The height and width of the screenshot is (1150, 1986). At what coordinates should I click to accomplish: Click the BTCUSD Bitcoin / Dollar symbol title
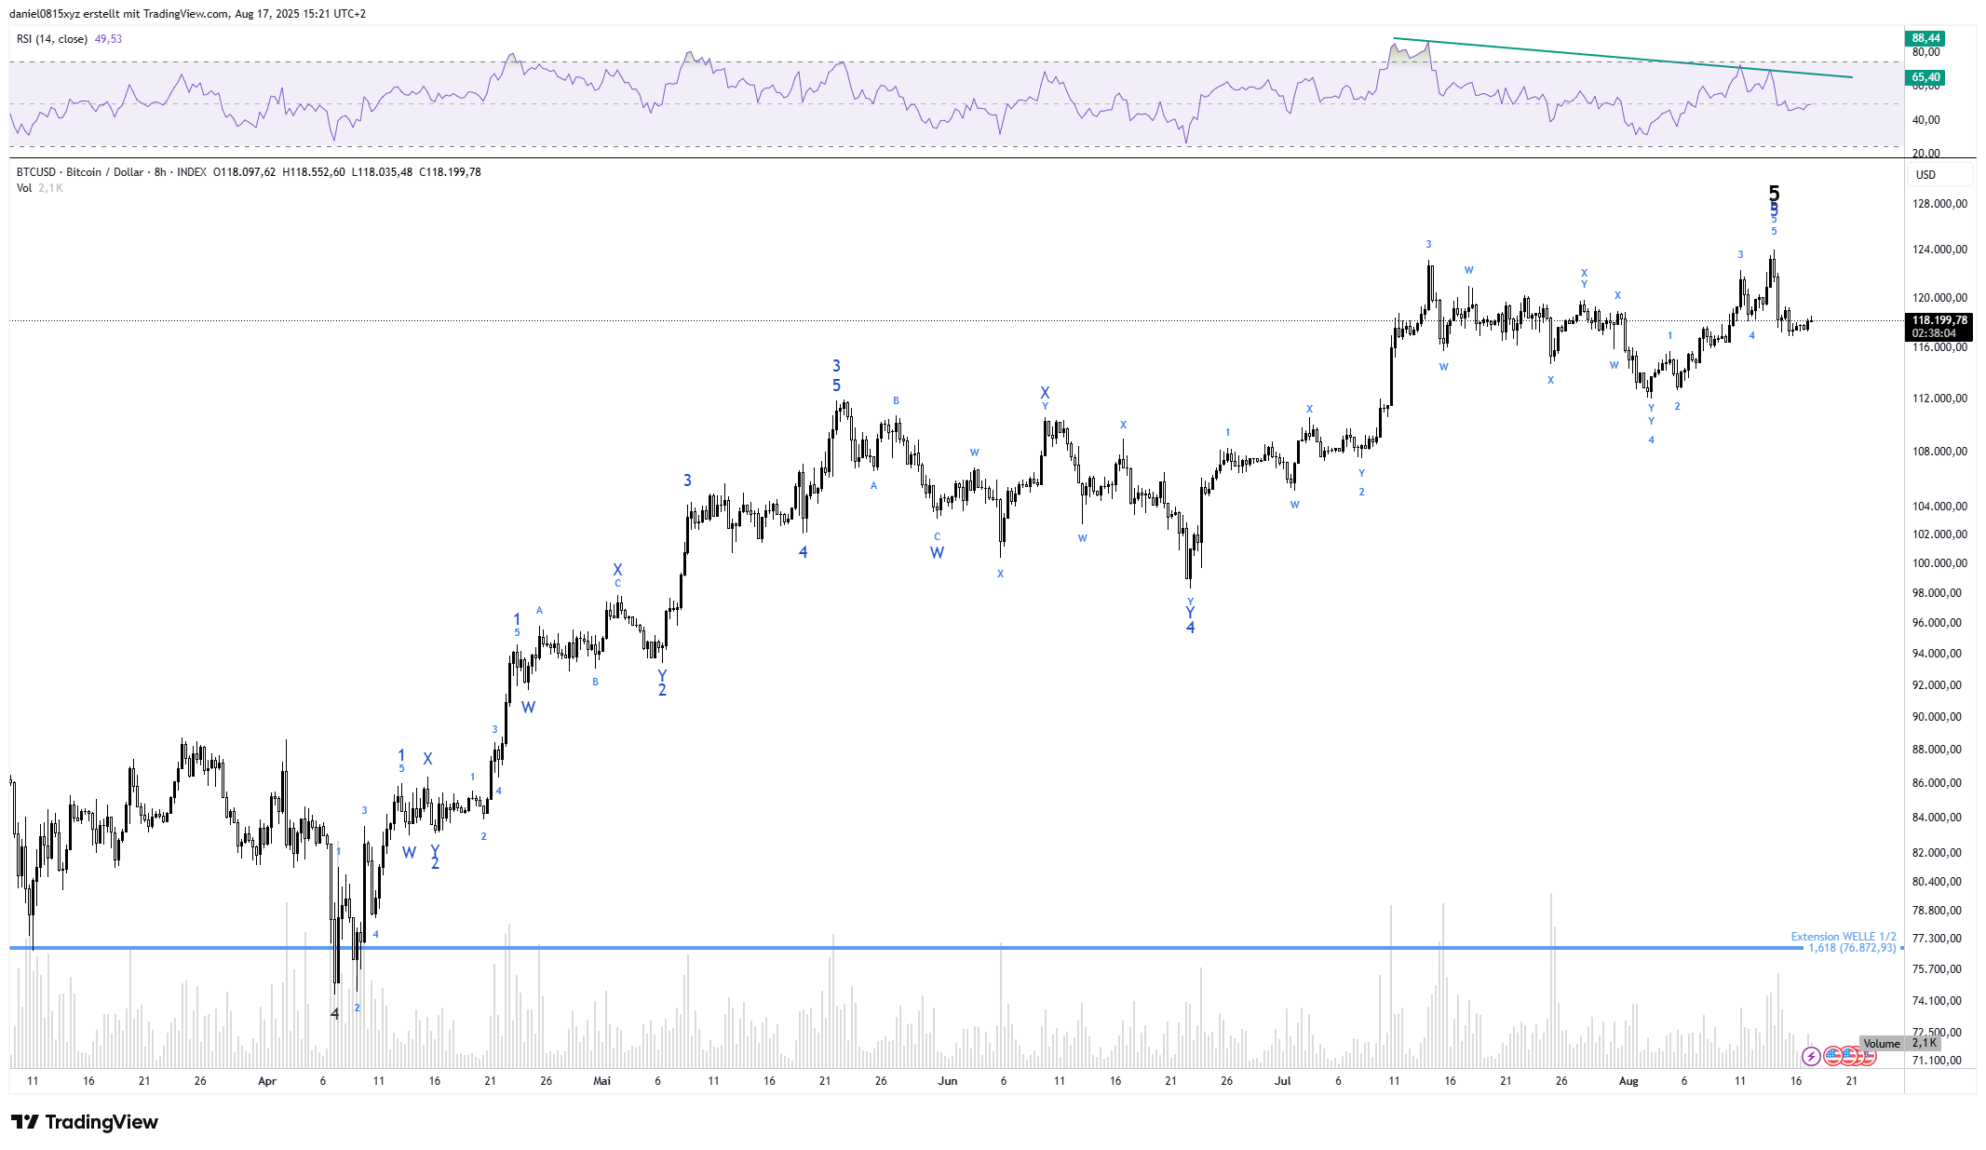tap(80, 172)
